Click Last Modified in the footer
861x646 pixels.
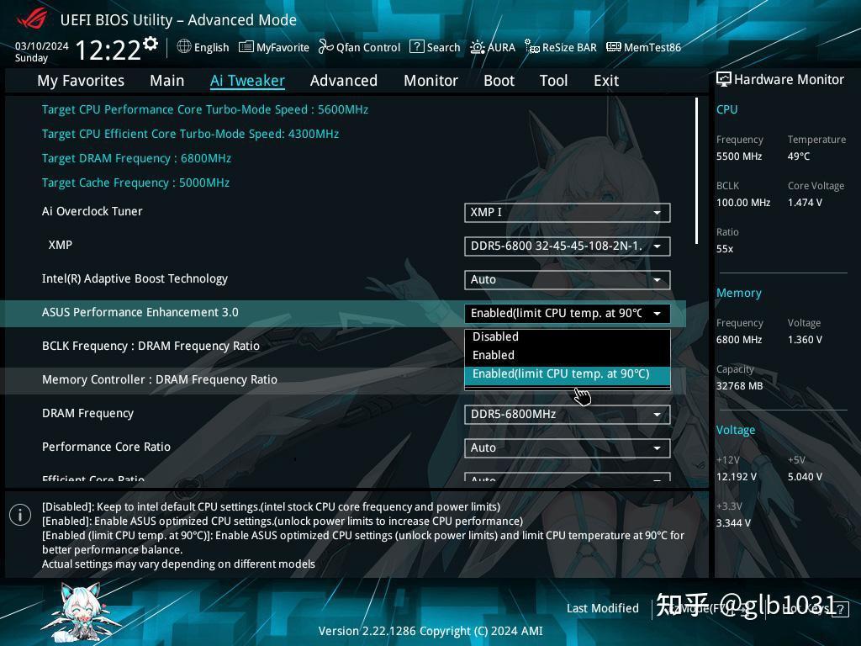pos(602,608)
